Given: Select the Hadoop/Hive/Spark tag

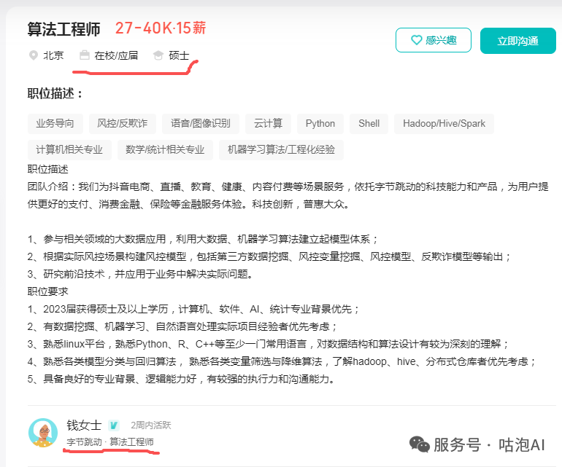Looking at the screenshot, I should pyautogui.click(x=444, y=124).
